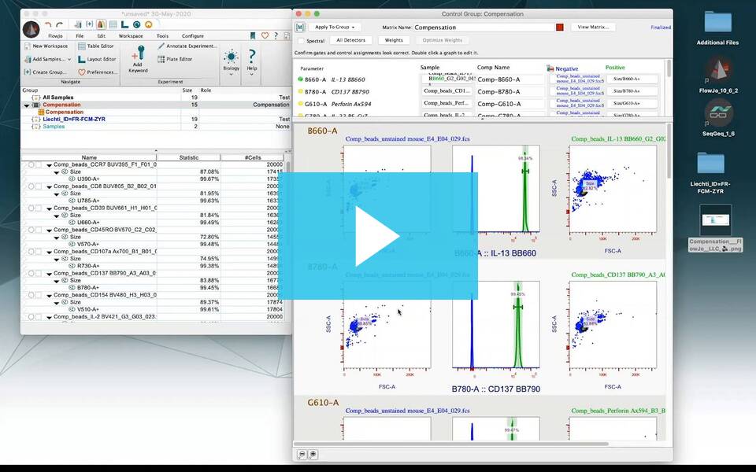Click the All Detectors button
The height and width of the screenshot is (472, 756).
click(351, 40)
